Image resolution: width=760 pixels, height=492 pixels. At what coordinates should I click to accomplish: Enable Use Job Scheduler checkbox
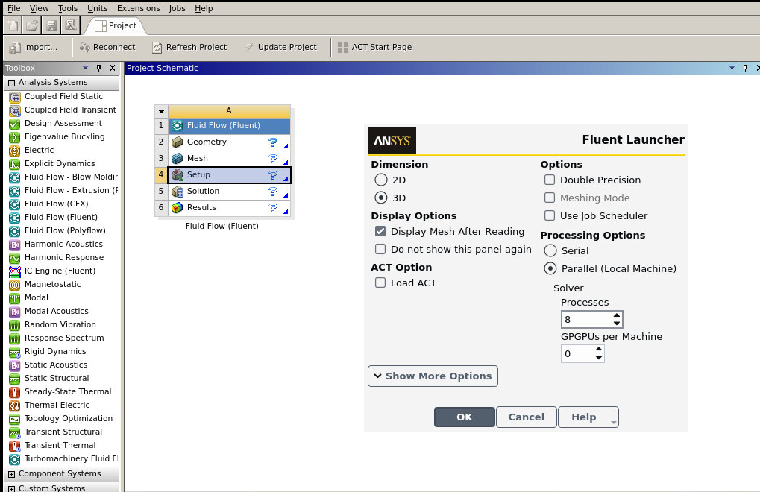tap(550, 215)
